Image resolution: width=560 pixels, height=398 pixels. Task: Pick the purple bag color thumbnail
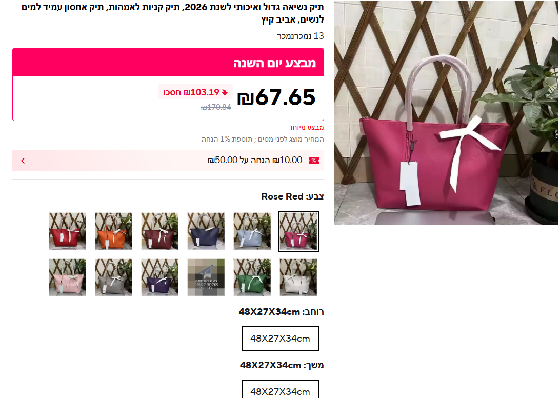(x=159, y=277)
